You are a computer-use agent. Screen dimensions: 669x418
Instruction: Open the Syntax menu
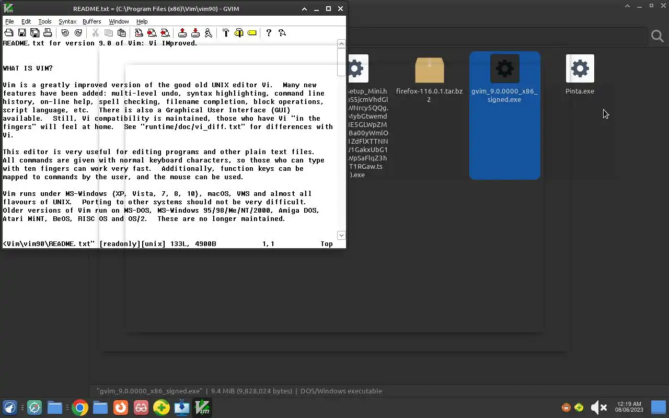point(67,21)
